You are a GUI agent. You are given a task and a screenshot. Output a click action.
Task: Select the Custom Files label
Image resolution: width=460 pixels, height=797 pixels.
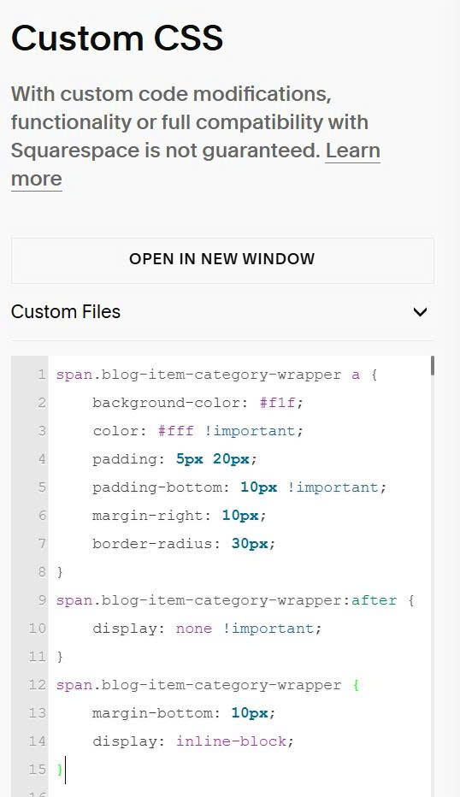click(x=66, y=311)
